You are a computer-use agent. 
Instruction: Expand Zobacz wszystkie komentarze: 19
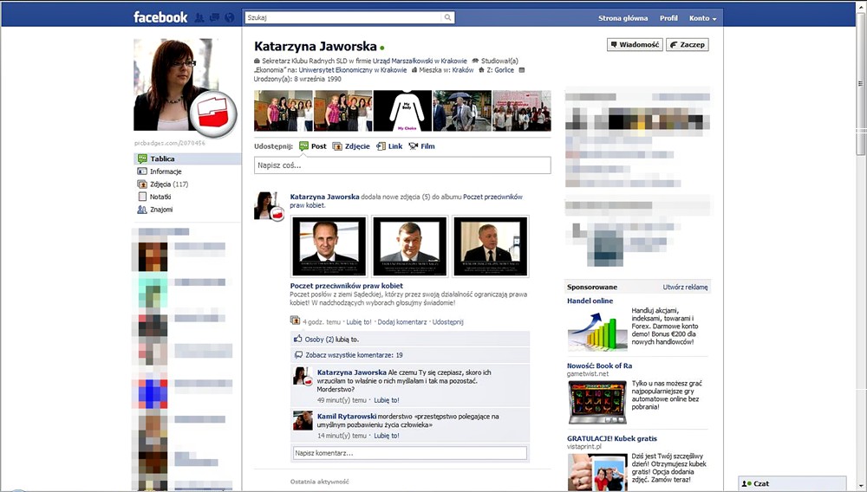coord(354,355)
